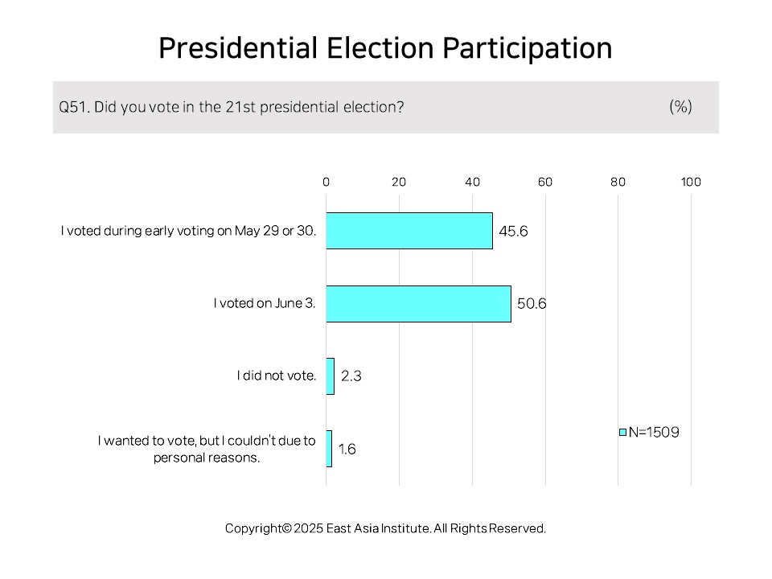Screen dimensions: 772x579
Task: Click the East Asia Institute copyright text
Action: coord(385,528)
